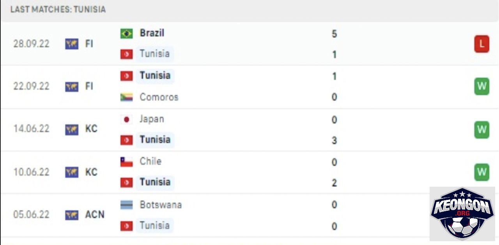Click the Botswana flag icon
The image size is (499, 245).
click(x=126, y=205)
